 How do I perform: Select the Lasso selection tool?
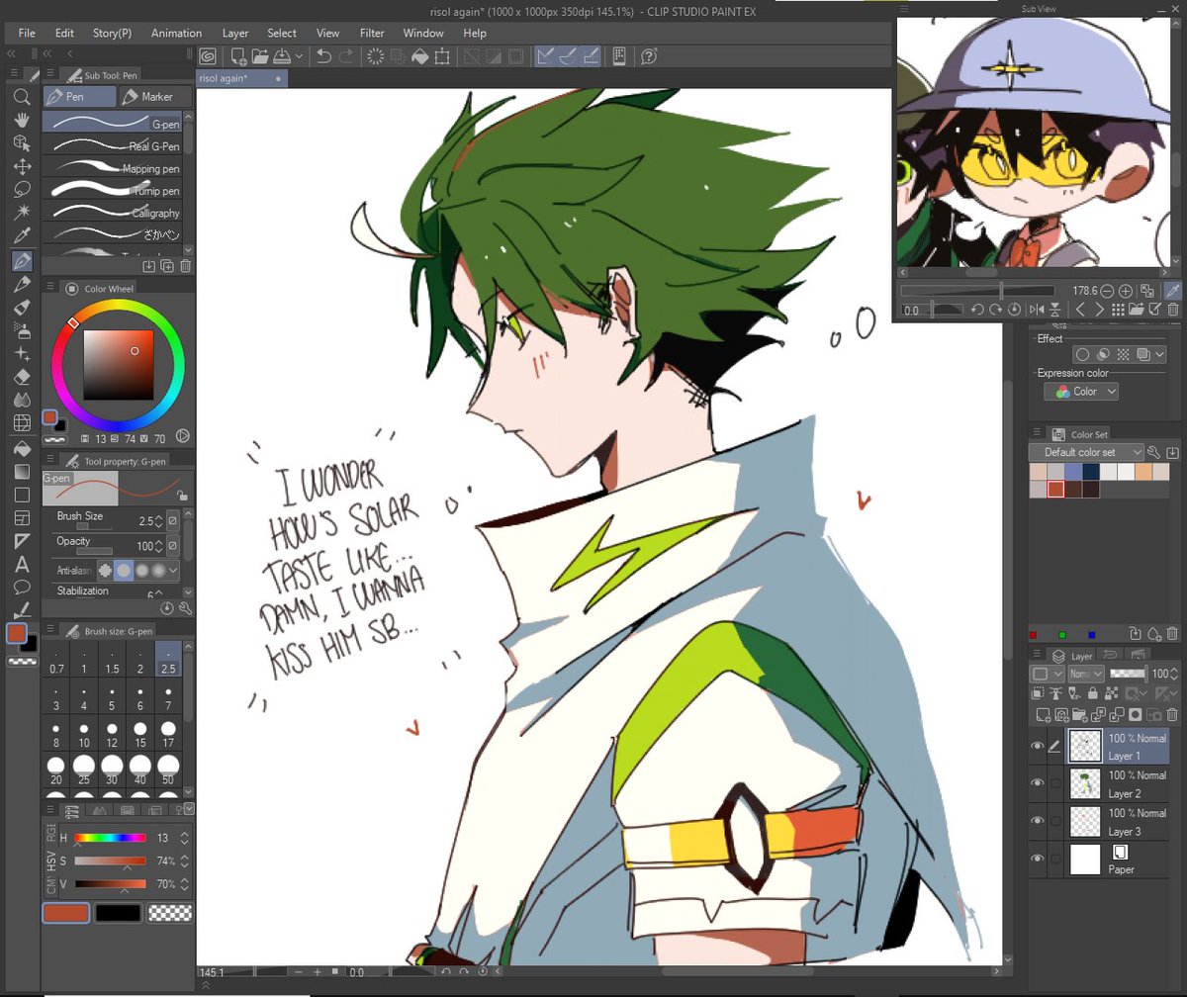22,189
